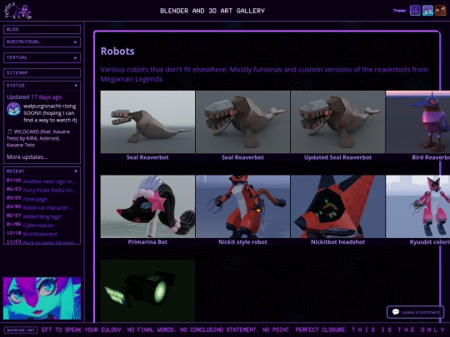Open 'Another neon sign re...' recent post
Viewport: 450px width, 337px height.
pyautogui.click(x=49, y=181)
